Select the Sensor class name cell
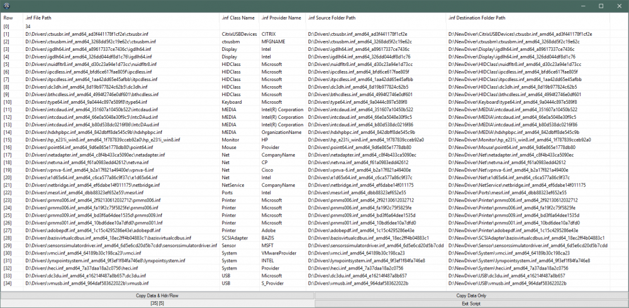Viewport: 629px width, 308px height. [x=229, y=246]
